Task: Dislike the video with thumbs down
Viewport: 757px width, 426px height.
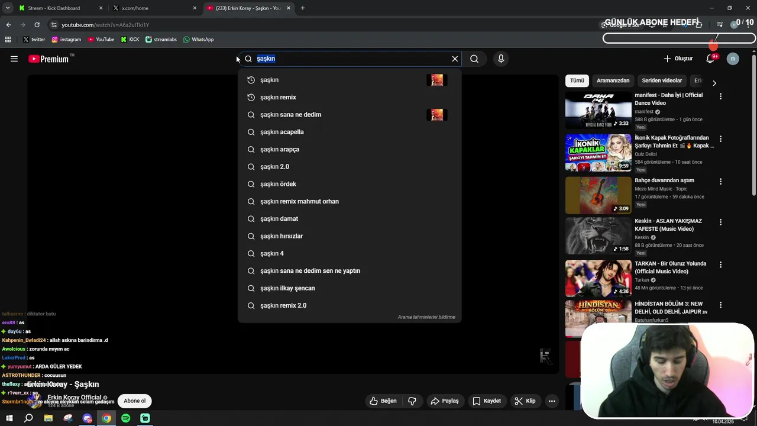Action: (412, 401)
